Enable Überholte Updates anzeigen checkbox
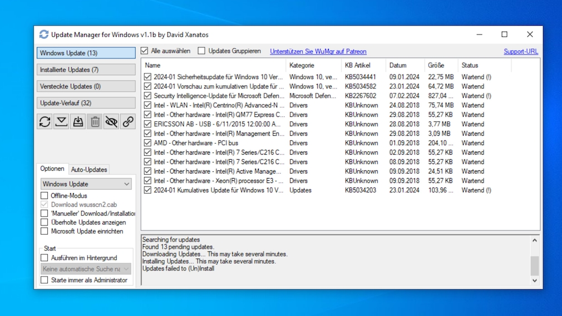The image size is (562, 316). pos(44,223)
